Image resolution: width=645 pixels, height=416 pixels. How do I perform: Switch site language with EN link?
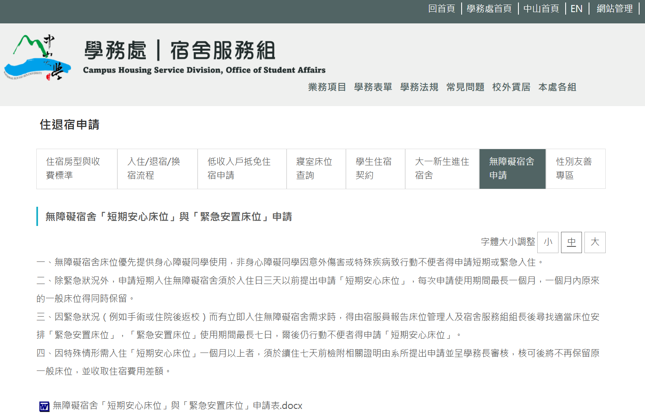576,9
